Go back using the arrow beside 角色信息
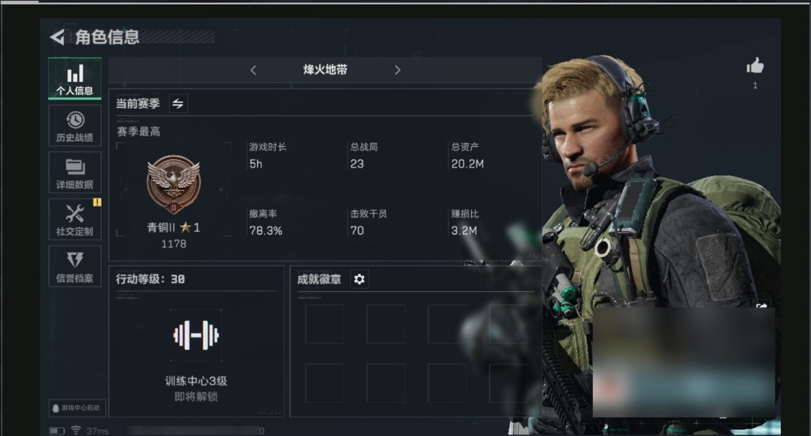 coord(58,37)
